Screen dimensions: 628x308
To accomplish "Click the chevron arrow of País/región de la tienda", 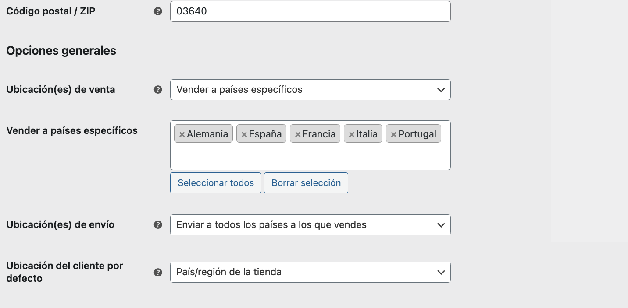I will tap(441, 272).
